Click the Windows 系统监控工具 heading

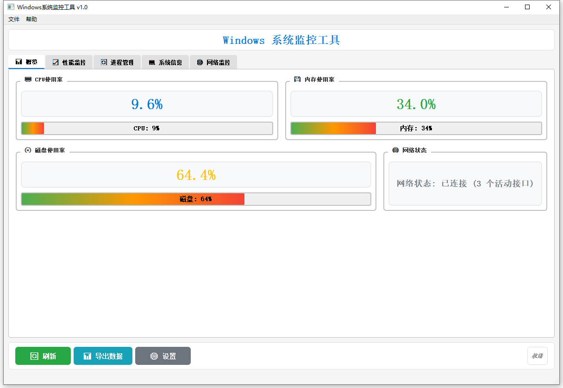281,40
